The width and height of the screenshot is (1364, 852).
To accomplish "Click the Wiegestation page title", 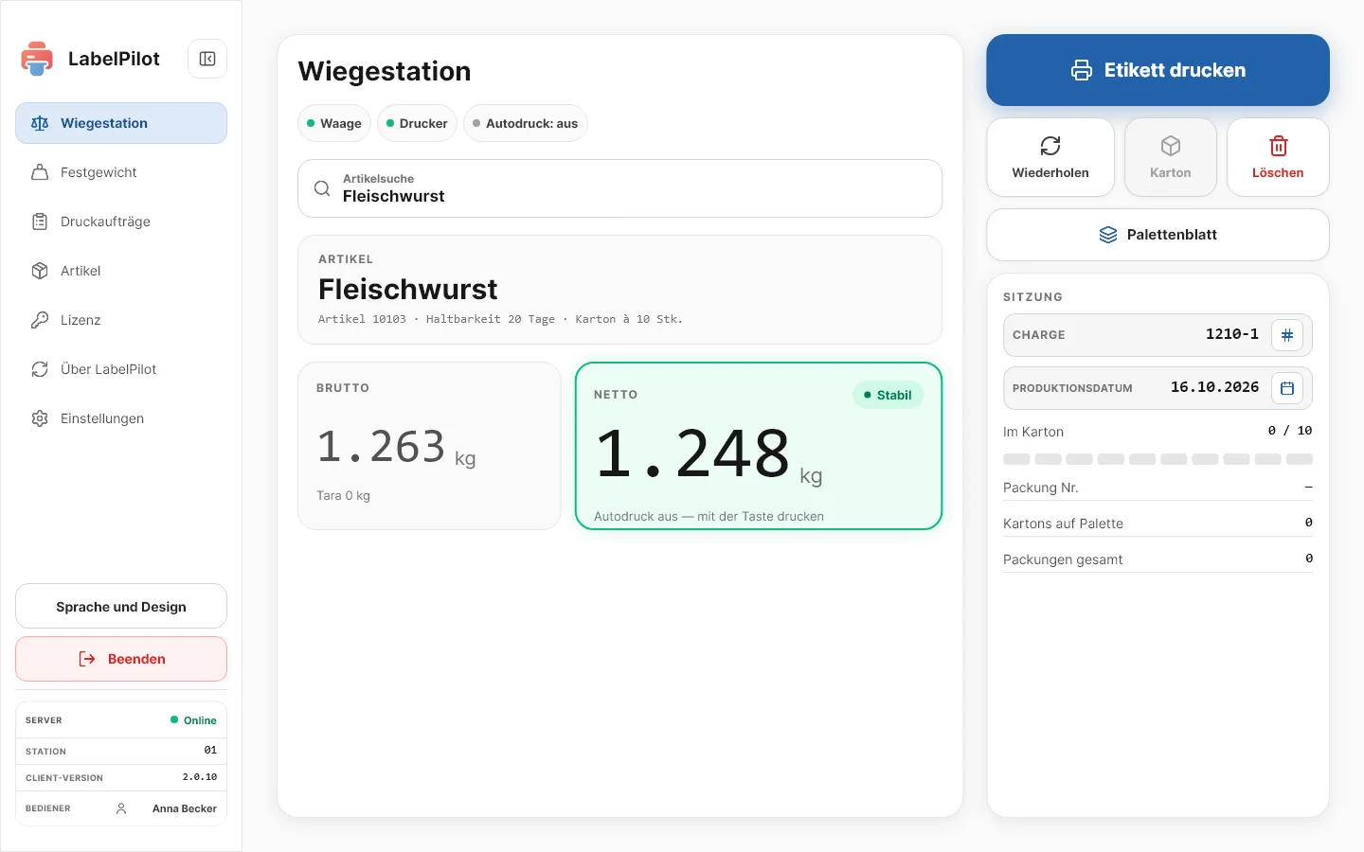I will (x=385, y=71).
